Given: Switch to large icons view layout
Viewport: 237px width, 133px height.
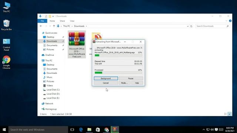Looking at the screenshot, I should pos(230,114).
